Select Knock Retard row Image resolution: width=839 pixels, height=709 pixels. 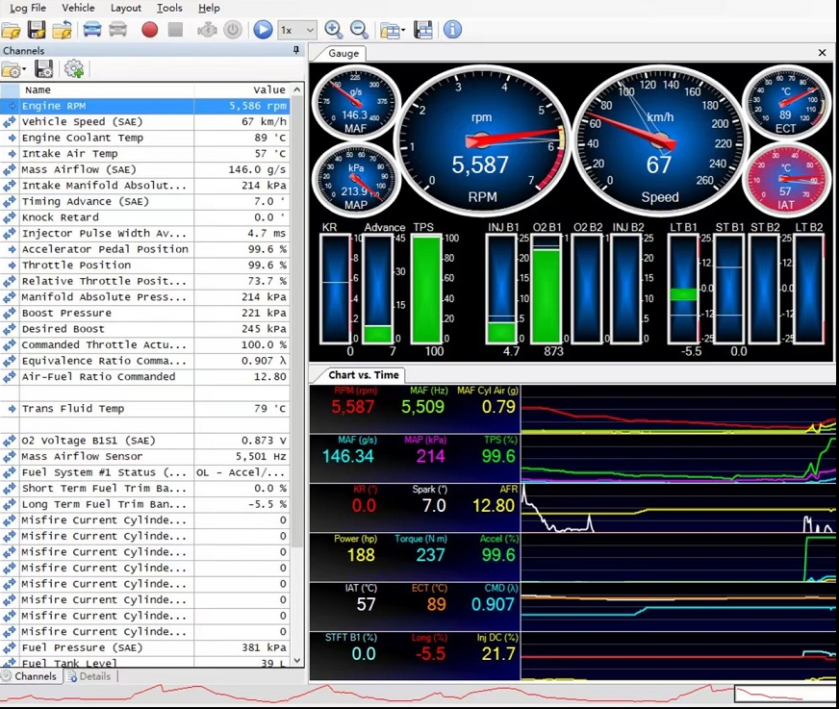click(145, 217)
